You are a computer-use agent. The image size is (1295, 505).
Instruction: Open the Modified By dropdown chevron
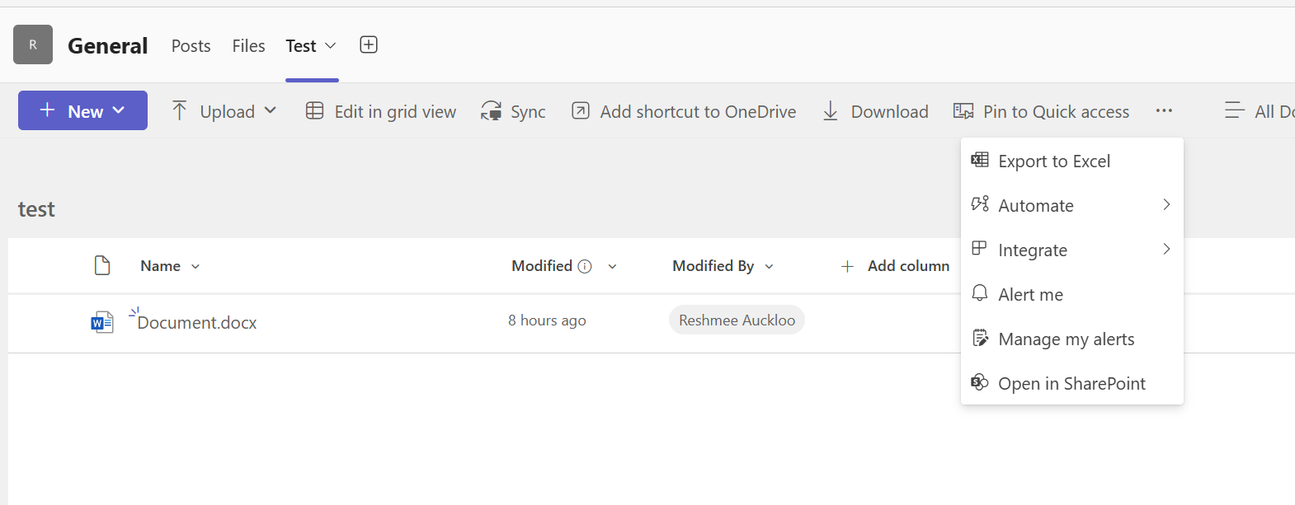pyautogui.click(x=770, y=267)
